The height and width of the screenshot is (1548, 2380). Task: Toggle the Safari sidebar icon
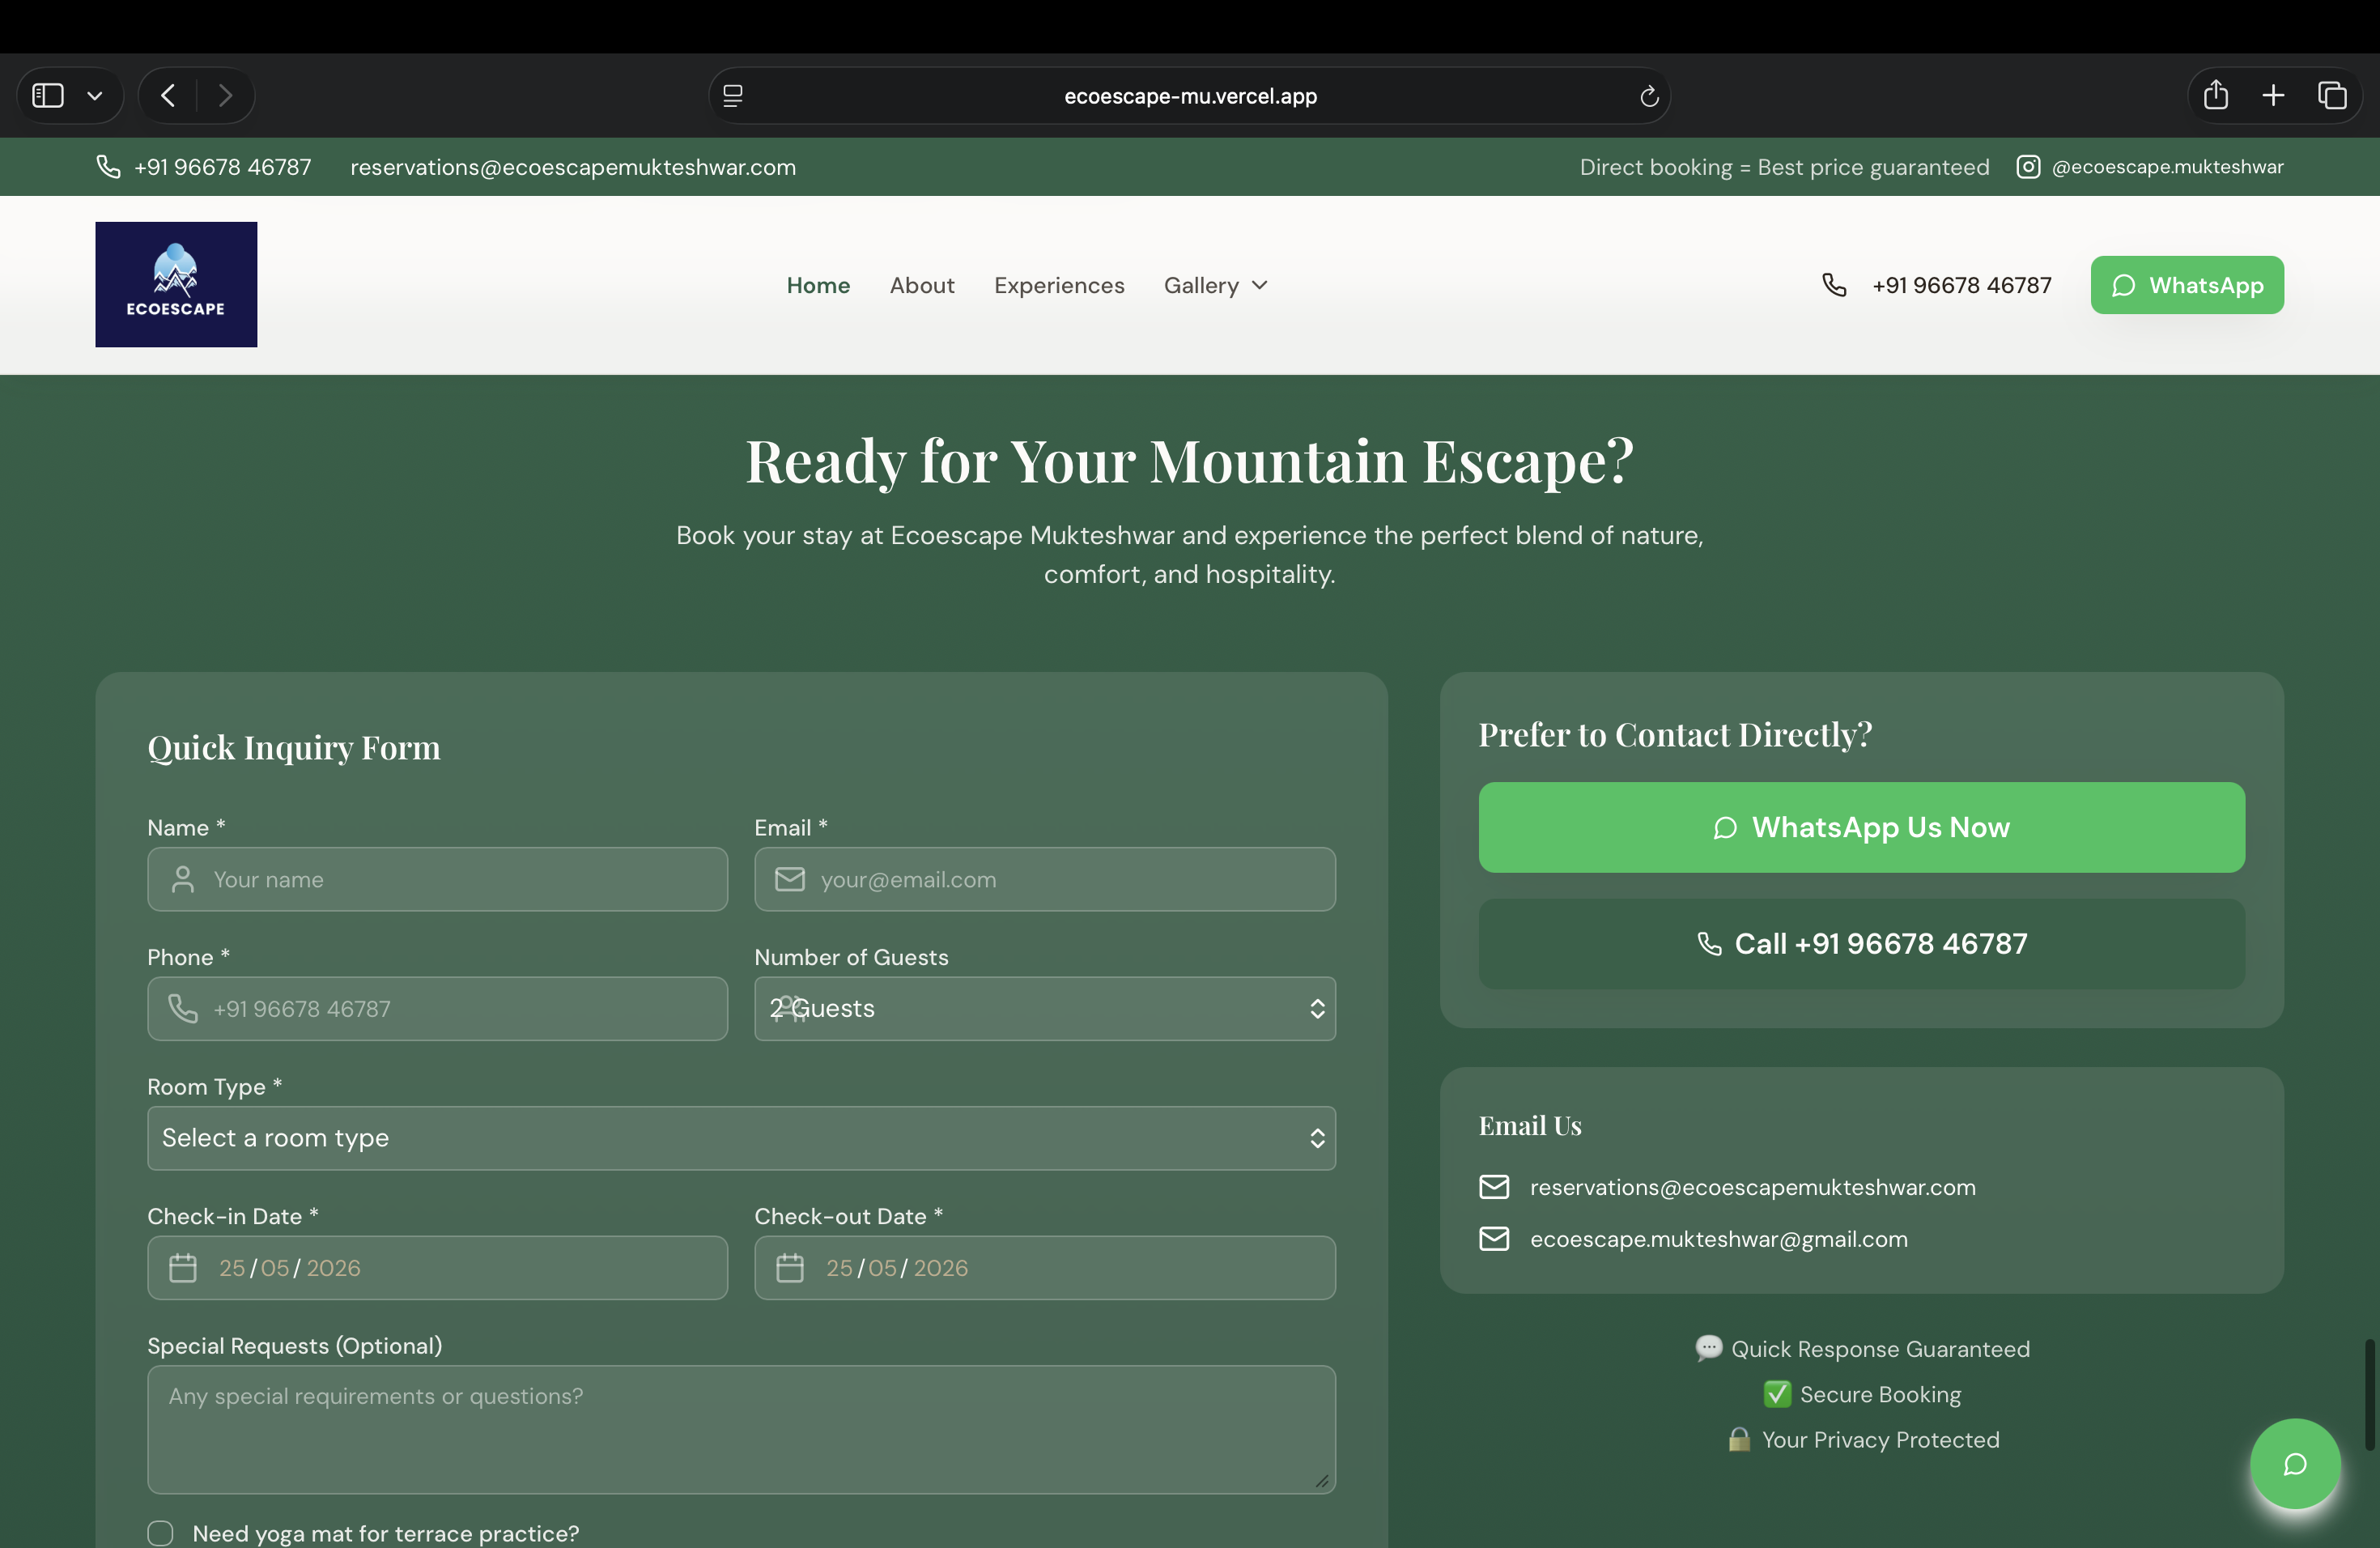pyautogui.click(x=48, y=96)
